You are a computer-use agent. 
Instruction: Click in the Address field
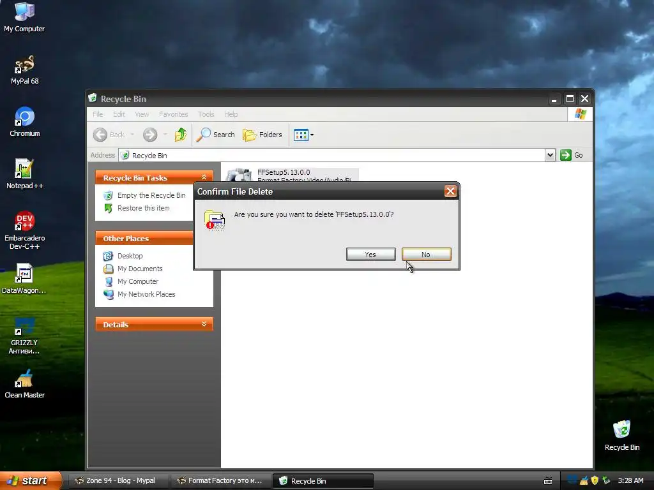click(331, 156)
